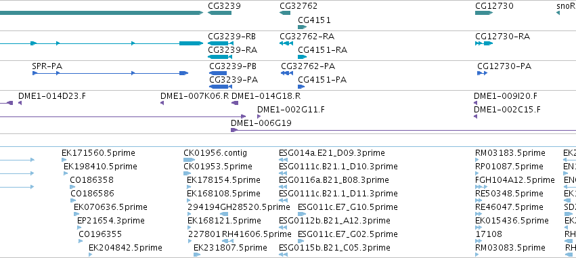Select the CG4151-PA protein arrow

301,87
